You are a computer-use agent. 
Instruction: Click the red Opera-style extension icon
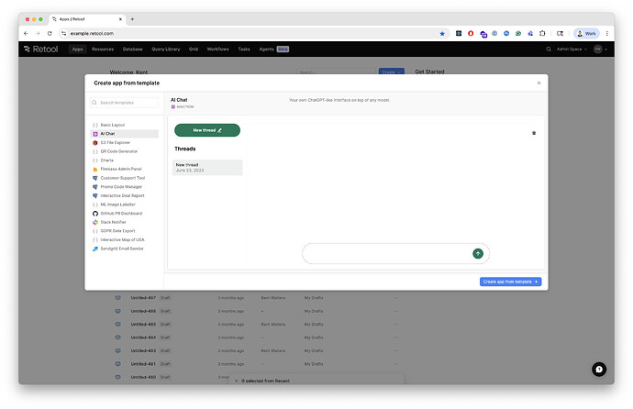[471, 34]
